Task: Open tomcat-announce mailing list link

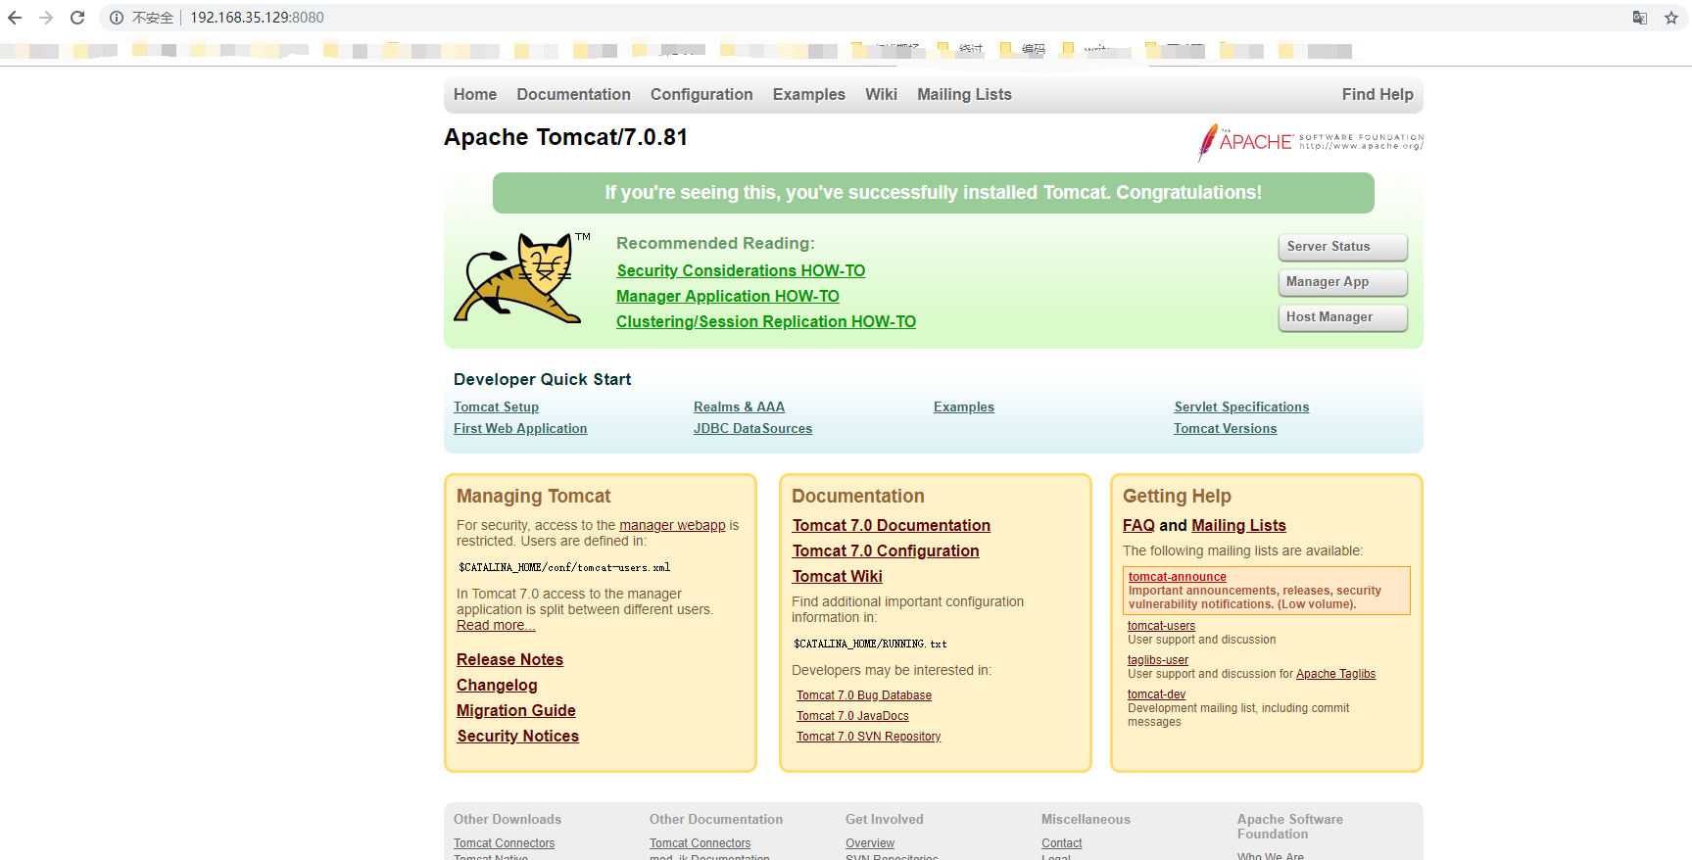Action: click(x=1177, y=577)
